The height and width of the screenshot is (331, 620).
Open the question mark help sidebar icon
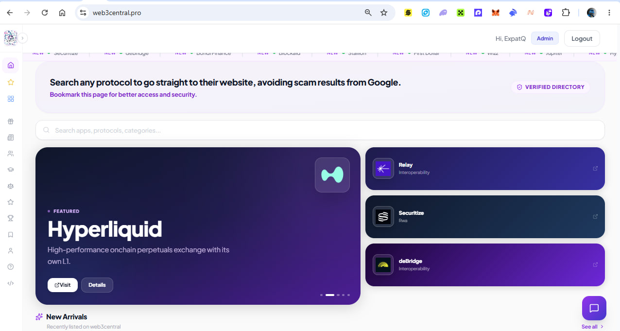click(11, 267)
